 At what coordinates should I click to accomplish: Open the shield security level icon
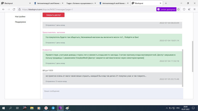184,9
